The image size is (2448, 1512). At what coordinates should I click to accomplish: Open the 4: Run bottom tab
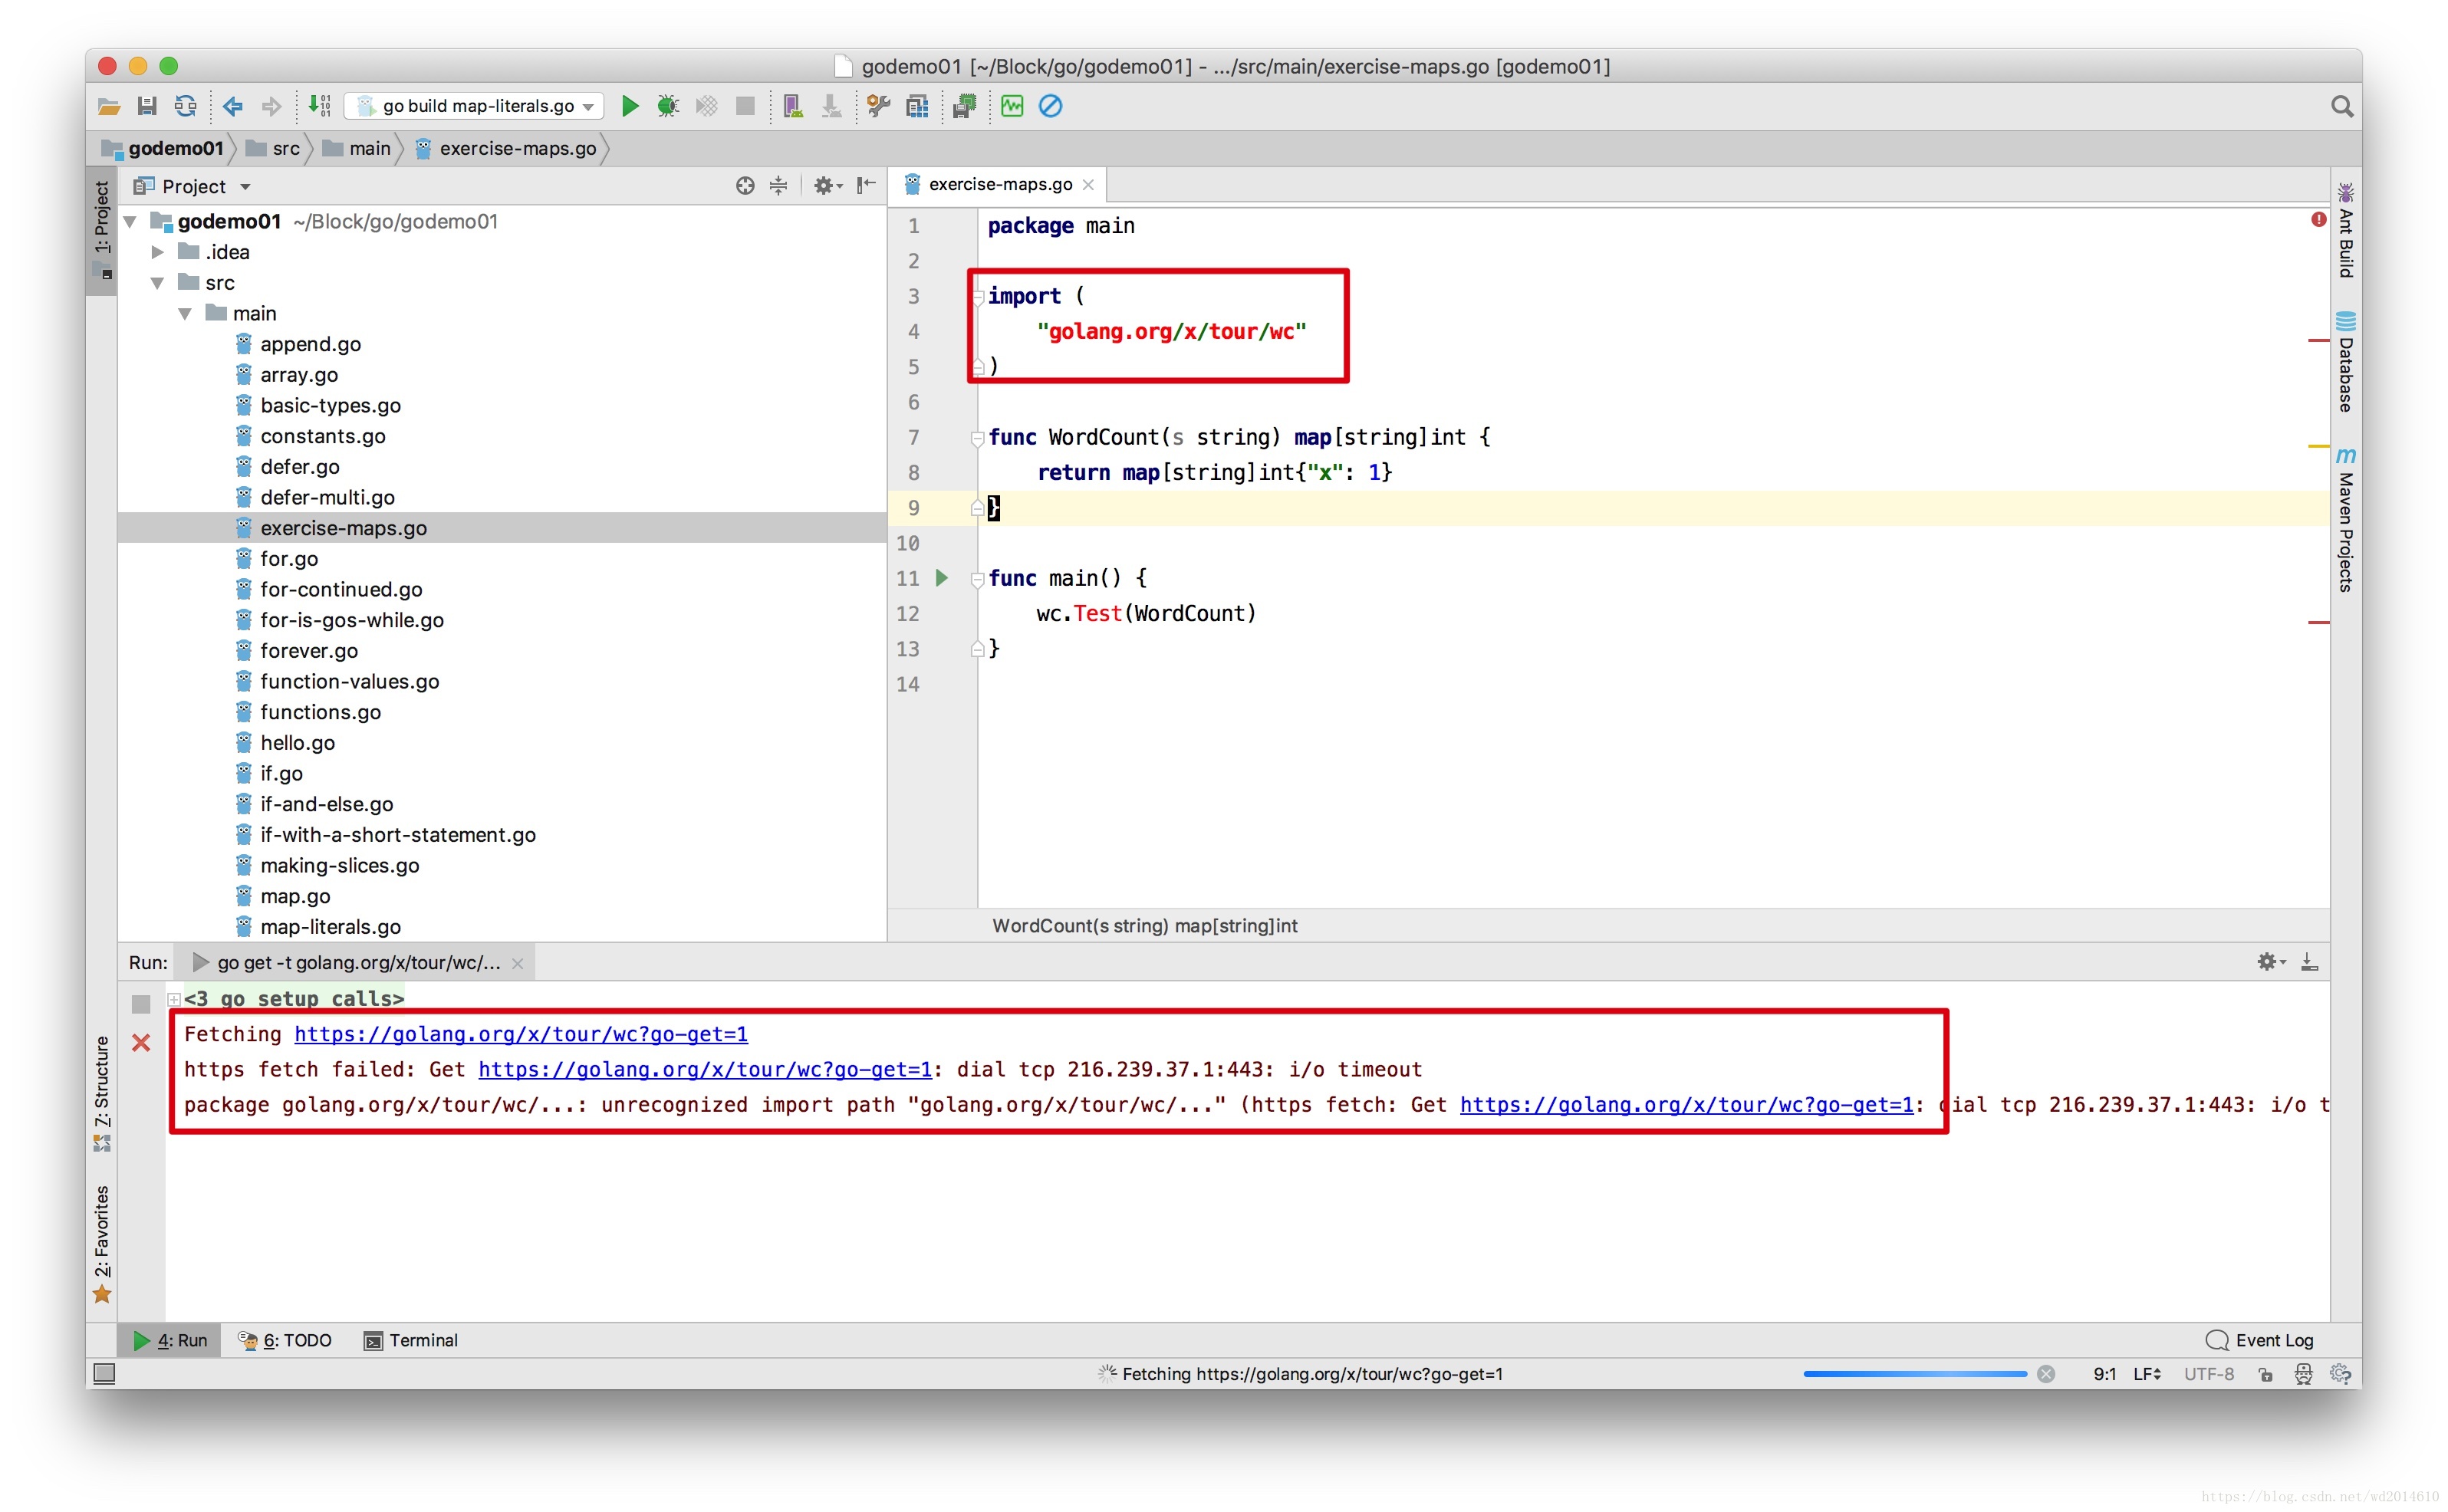[x=170, y=1340]
